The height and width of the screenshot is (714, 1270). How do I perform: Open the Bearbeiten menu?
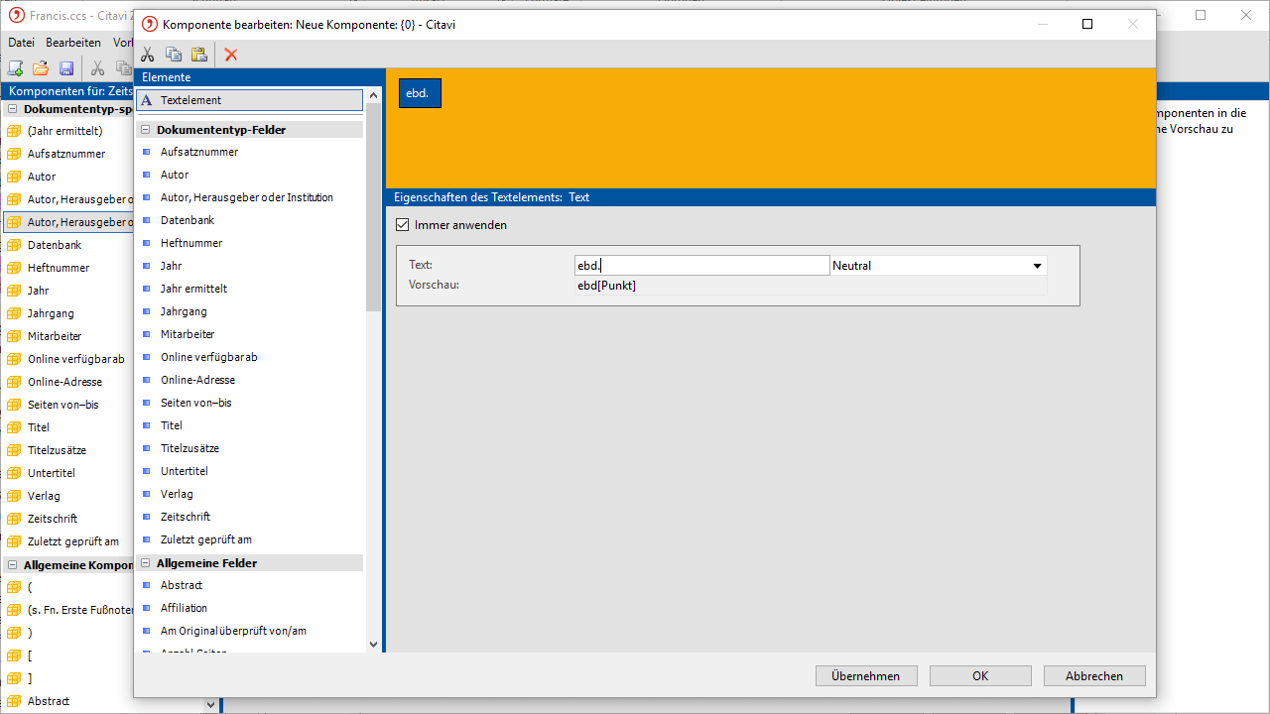(72, 43)
